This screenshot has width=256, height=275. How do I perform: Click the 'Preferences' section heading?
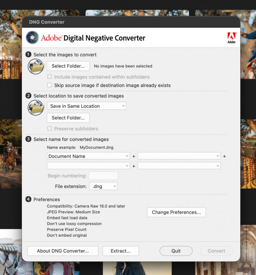[47, 199]
